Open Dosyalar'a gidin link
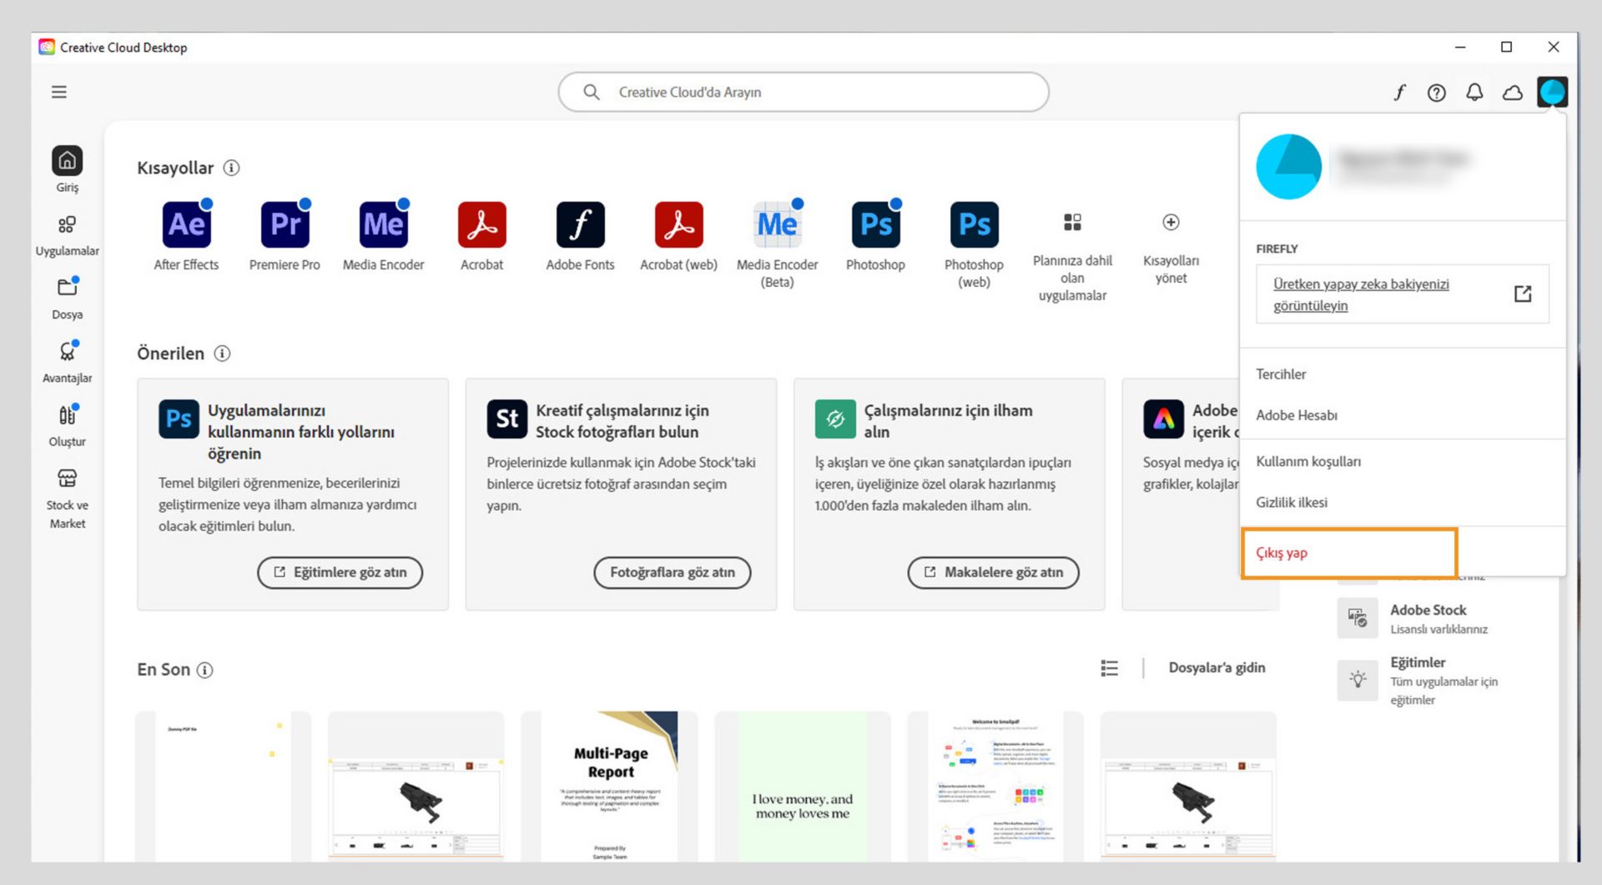 tap(1217, 667)
